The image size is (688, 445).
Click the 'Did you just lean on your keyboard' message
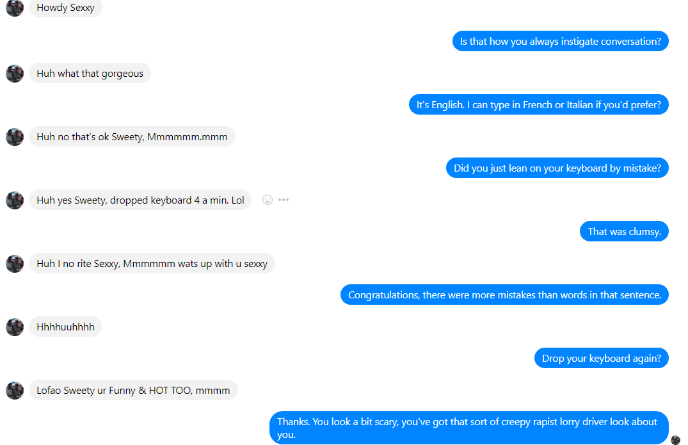click(557, 168)
